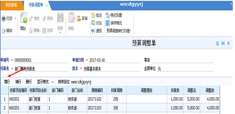Viewport: 235px width, 114px height.
Task: Click 部门编码 column header
Action: [58, 90]
